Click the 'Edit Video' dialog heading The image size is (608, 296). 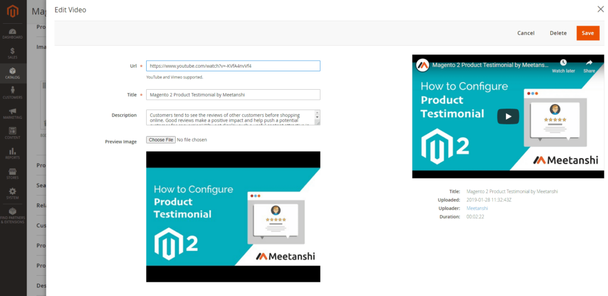(x=70, y=10)
